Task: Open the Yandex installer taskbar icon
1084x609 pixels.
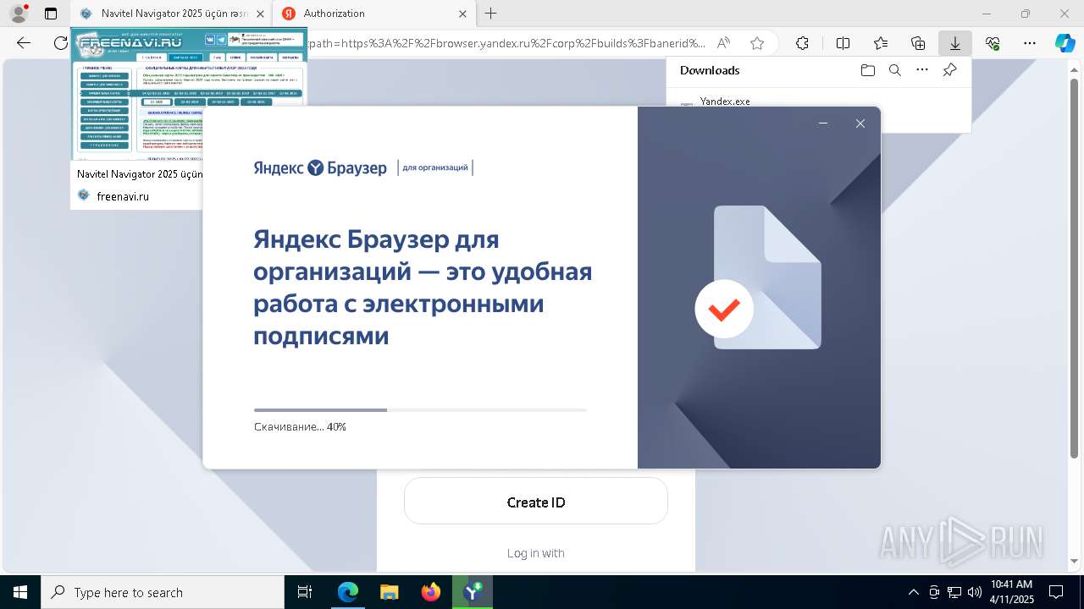Action: [x=473, y=592]
